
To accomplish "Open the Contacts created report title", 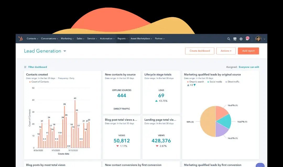I will pos(37,74).
